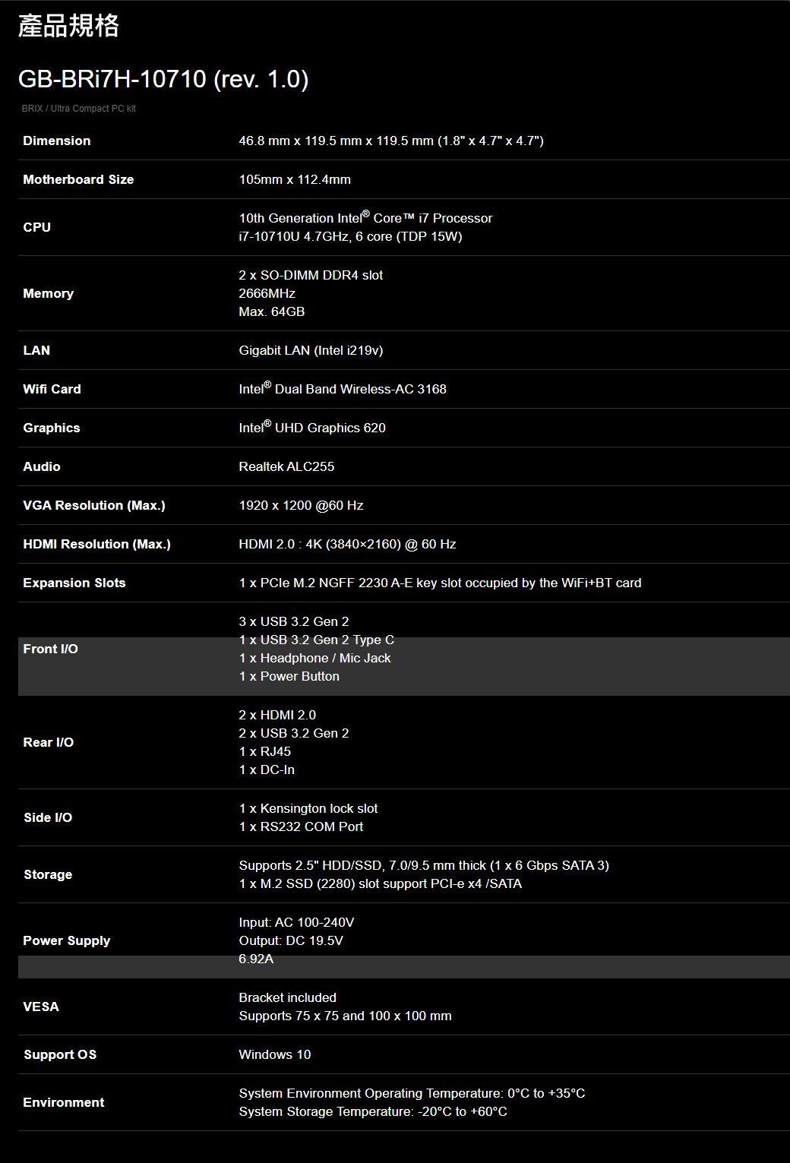This screenshot has width=790, height=1163.
Task: Click the Storage row label
Action: [48, 874]
